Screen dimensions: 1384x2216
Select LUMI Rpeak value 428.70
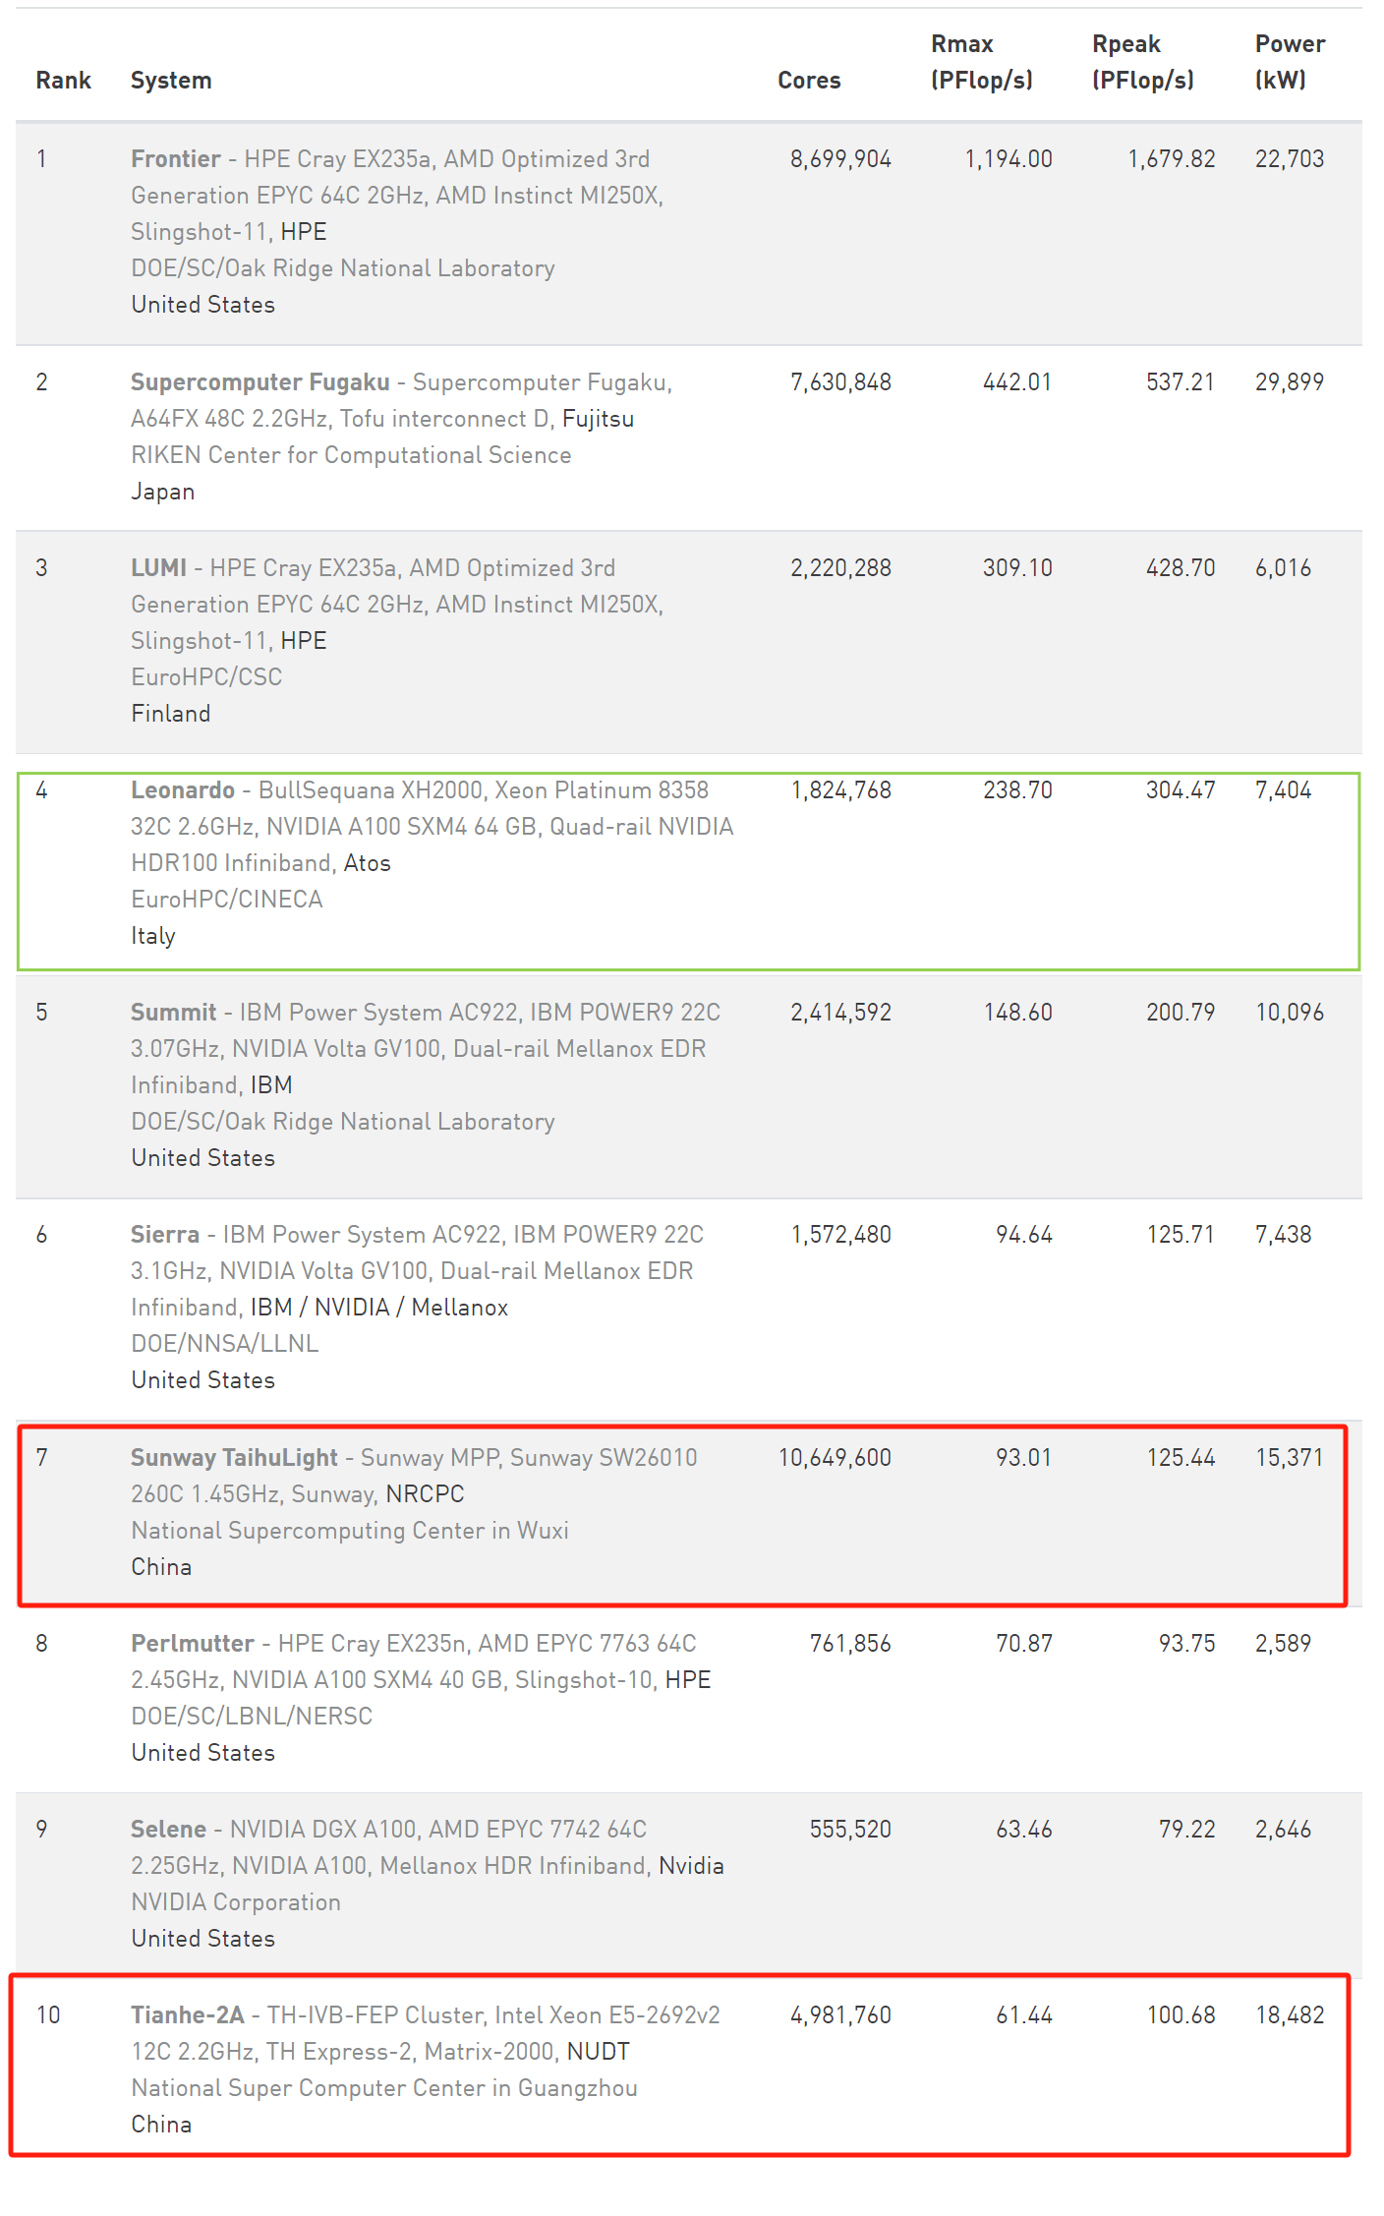(x=1181, y=567)
